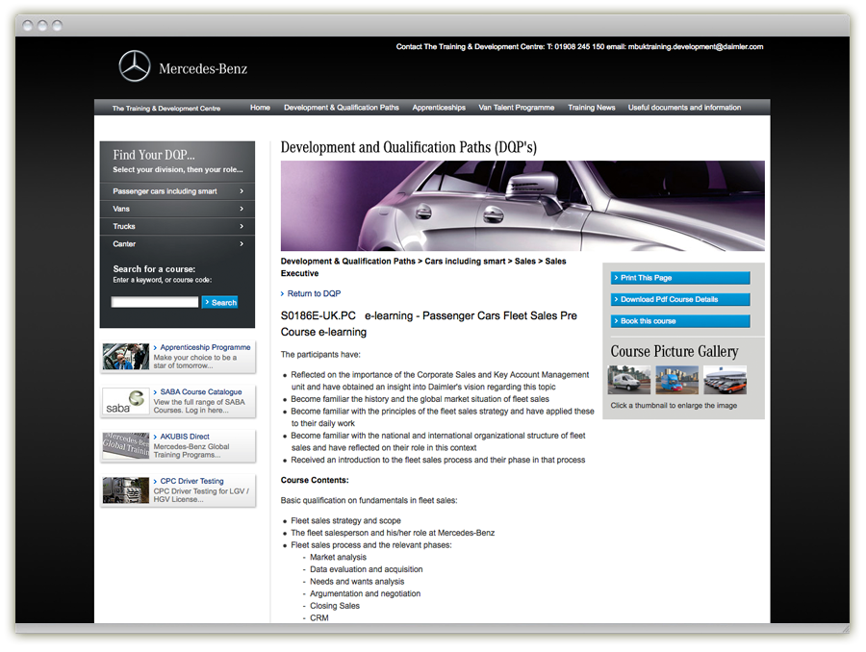This screenshot has height=652, width=866.
Task: Click the Mercedes-Benz star logo
Action: coord(135,66)
